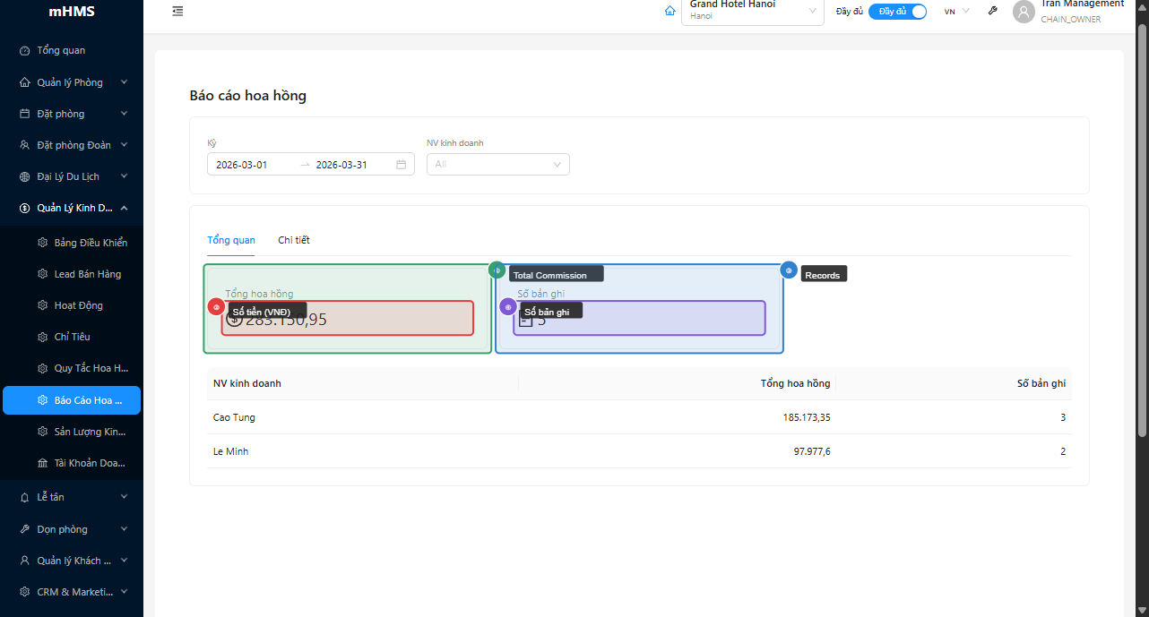Click the sidebar collapse menu icon
1149x617 pixels.
[x=177, y=12]
